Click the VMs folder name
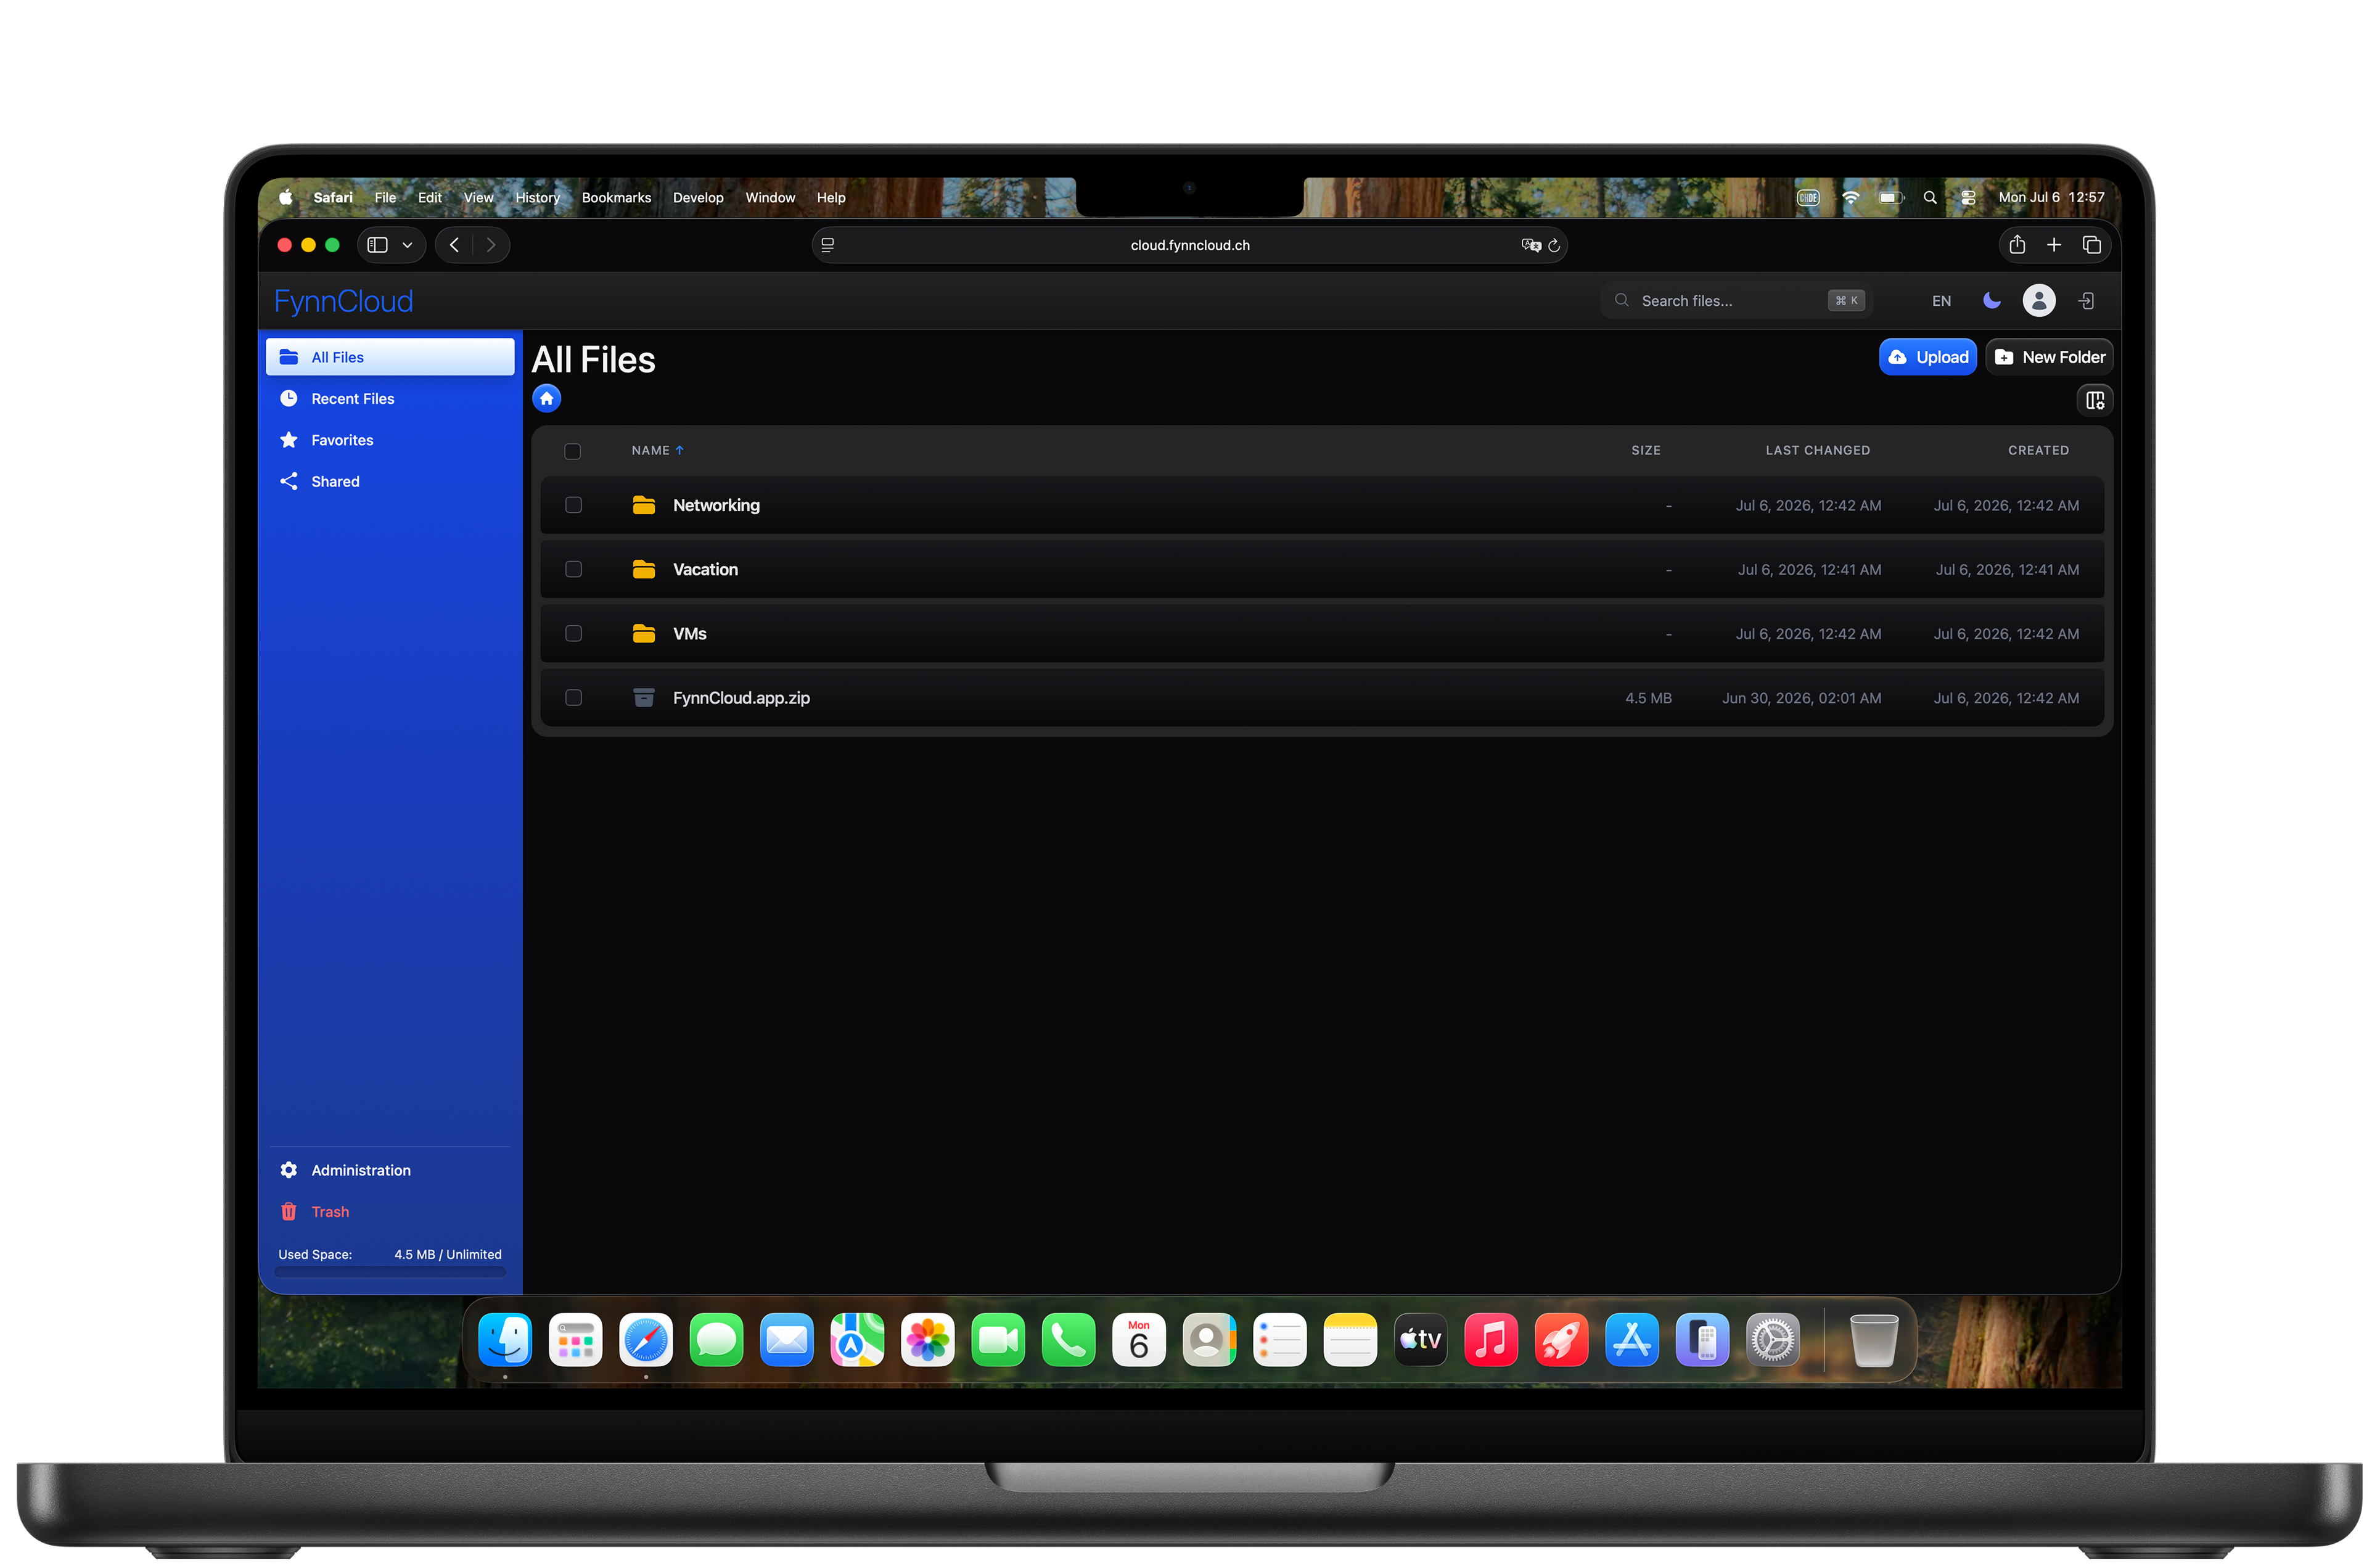Image resolution: width=2380 pixels, height=1566 pixels. 689,633
